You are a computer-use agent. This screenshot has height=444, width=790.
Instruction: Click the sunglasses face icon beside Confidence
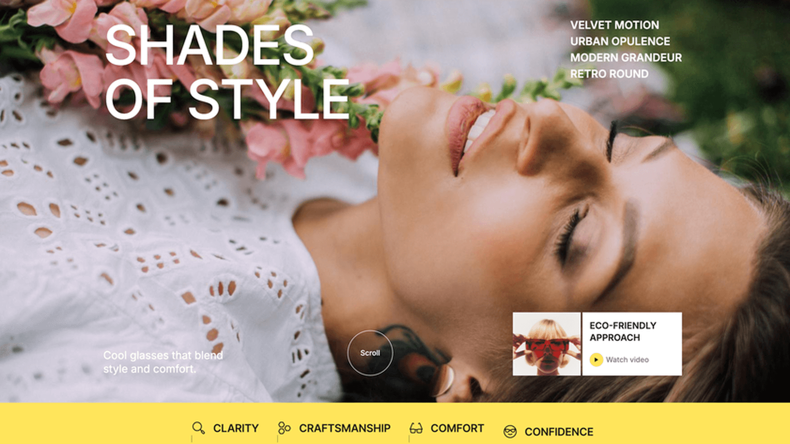[510, 431]
